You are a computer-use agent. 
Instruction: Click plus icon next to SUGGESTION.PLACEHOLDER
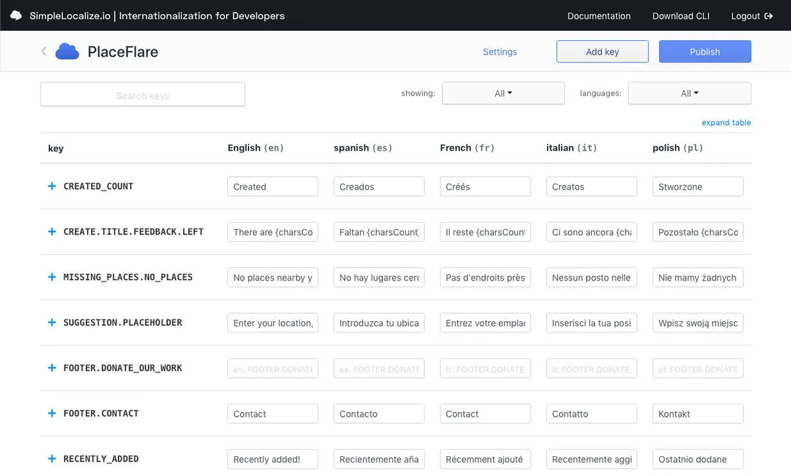(x=52, y=323)
